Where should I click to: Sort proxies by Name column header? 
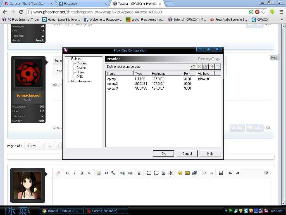click(x=119, y=74)
